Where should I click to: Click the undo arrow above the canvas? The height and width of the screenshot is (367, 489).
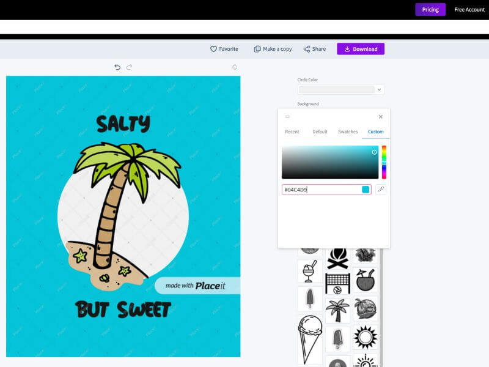[117, 67]
